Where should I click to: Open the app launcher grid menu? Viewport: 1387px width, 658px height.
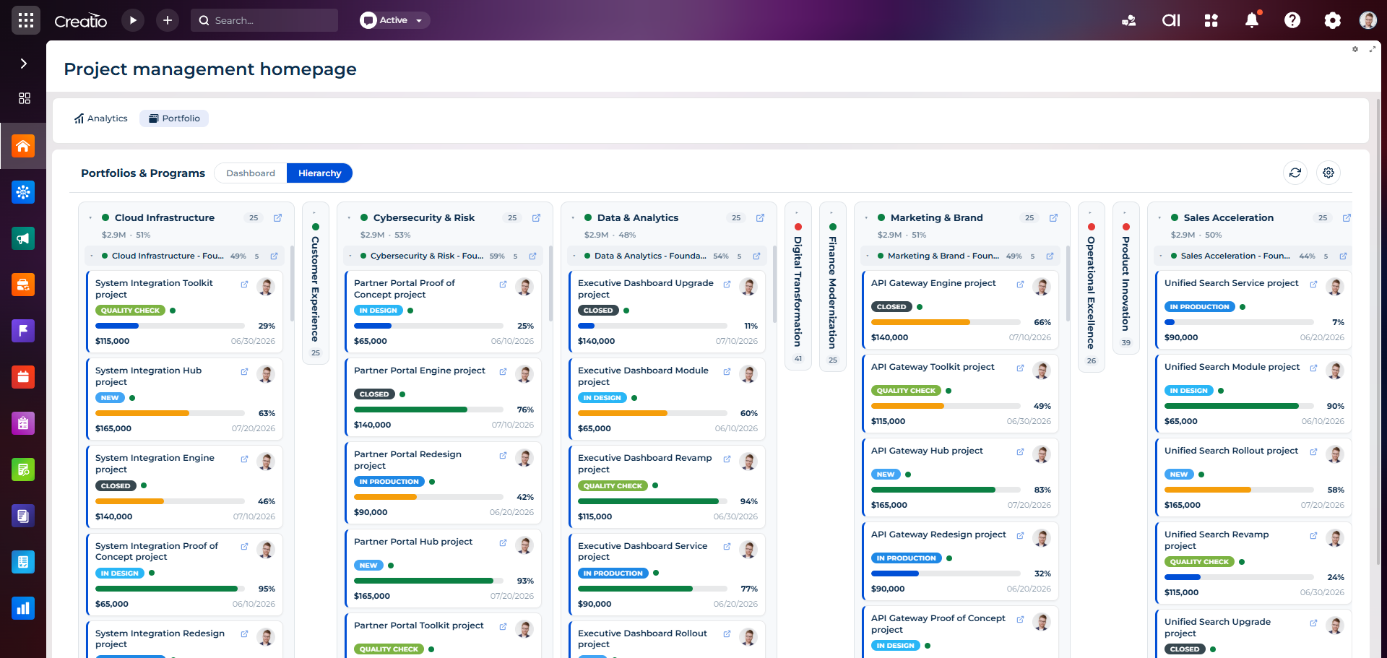26,20
